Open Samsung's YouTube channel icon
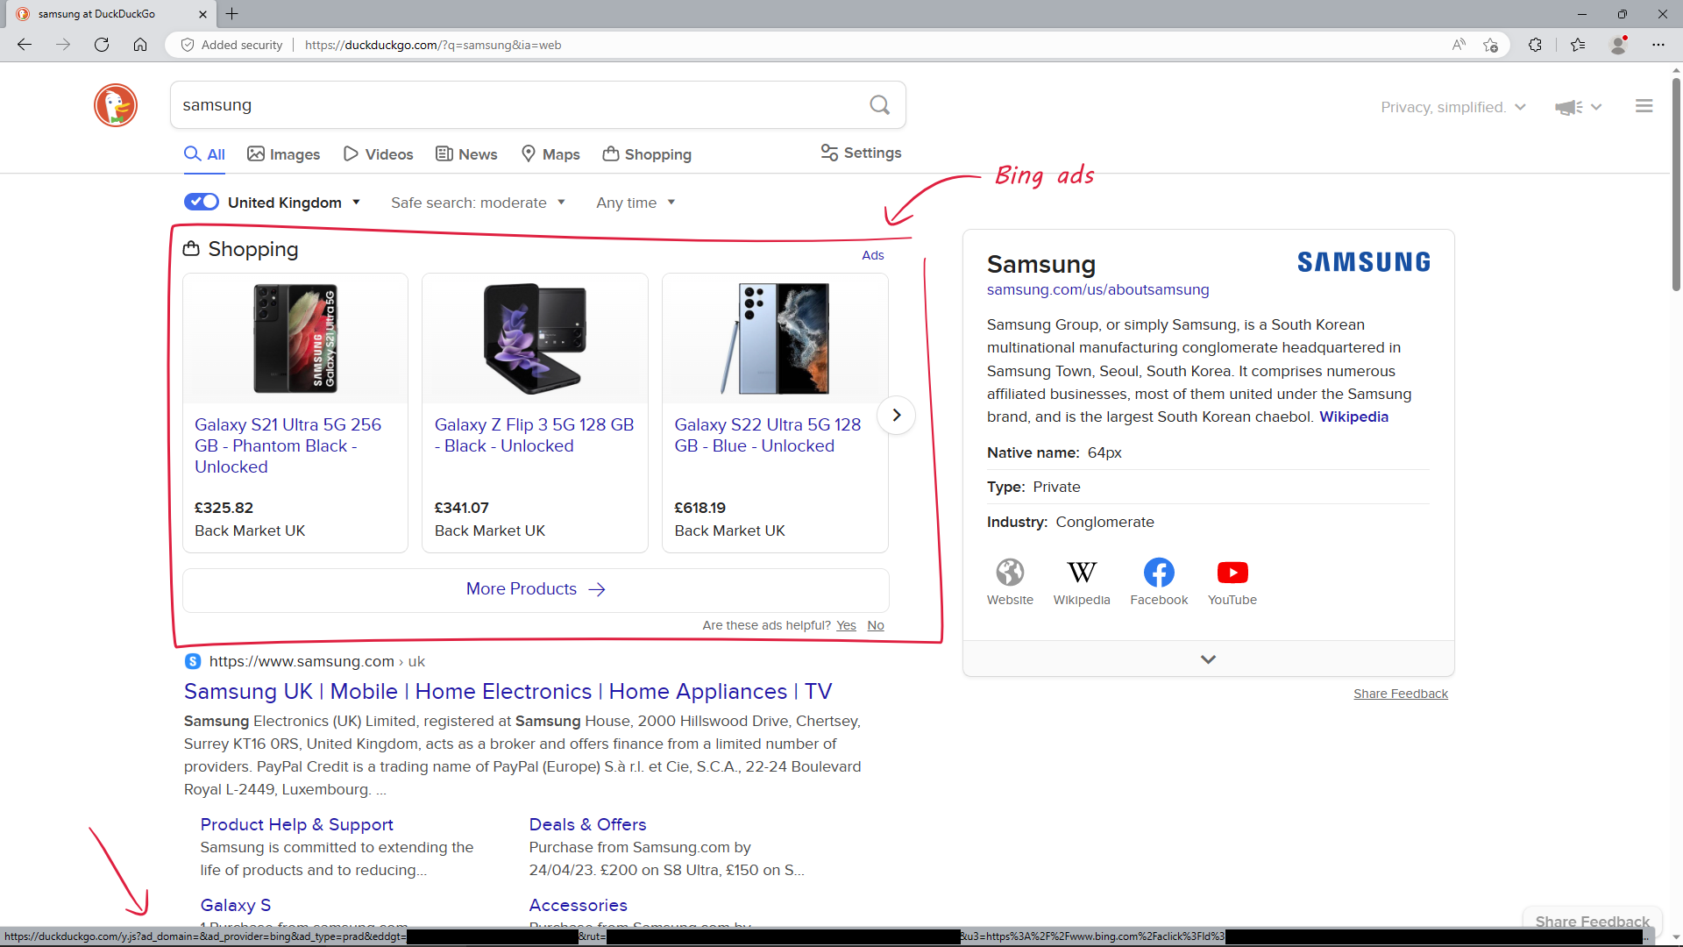The image size is (1683, 947). pos(1232,573)
